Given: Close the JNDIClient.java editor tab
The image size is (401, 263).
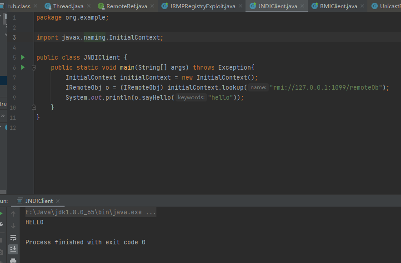Looking at the screenshot, I should pyautogui.click(x=302, y=6).
